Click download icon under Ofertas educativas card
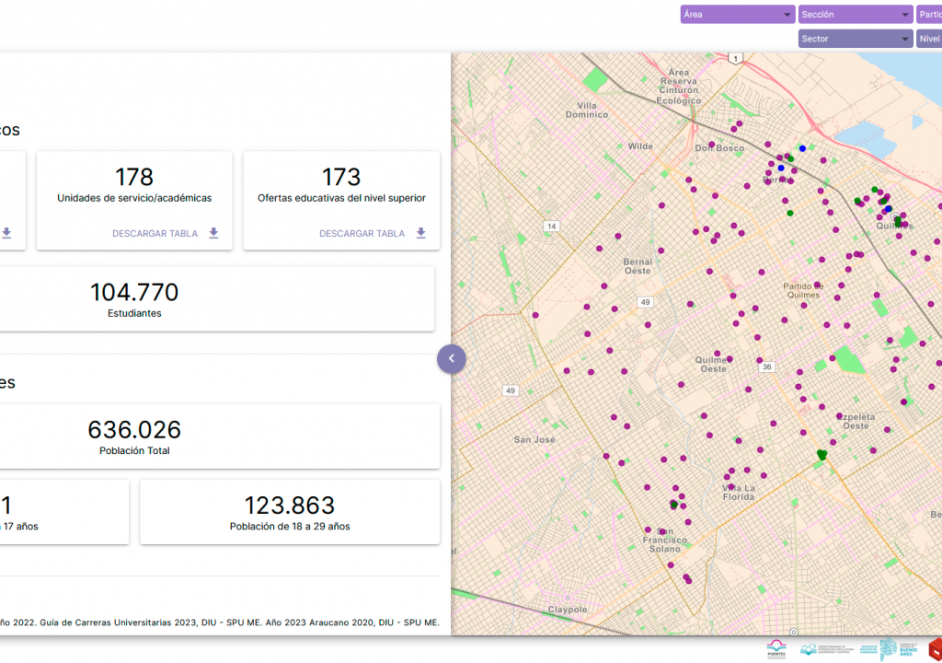942x663 pixels. 420,233
